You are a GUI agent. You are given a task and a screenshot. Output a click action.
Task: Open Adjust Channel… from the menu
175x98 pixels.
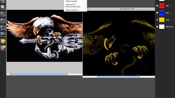(x=72, y=10)
